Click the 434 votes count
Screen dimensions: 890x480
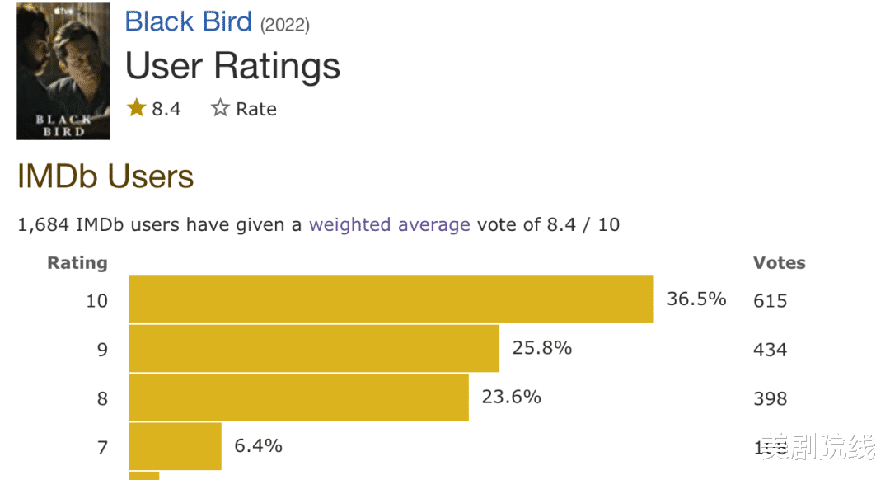coord(771,350)
